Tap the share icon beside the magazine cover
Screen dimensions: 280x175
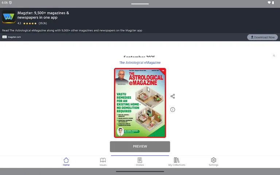coord(172,96)
